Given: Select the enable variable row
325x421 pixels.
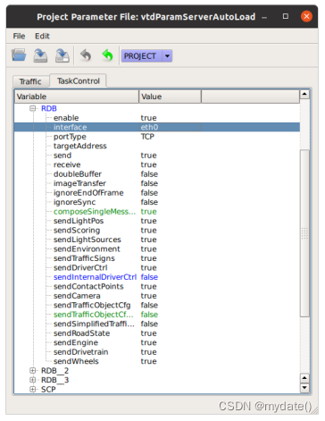Looking at the screenshot, I should (66, 118).
